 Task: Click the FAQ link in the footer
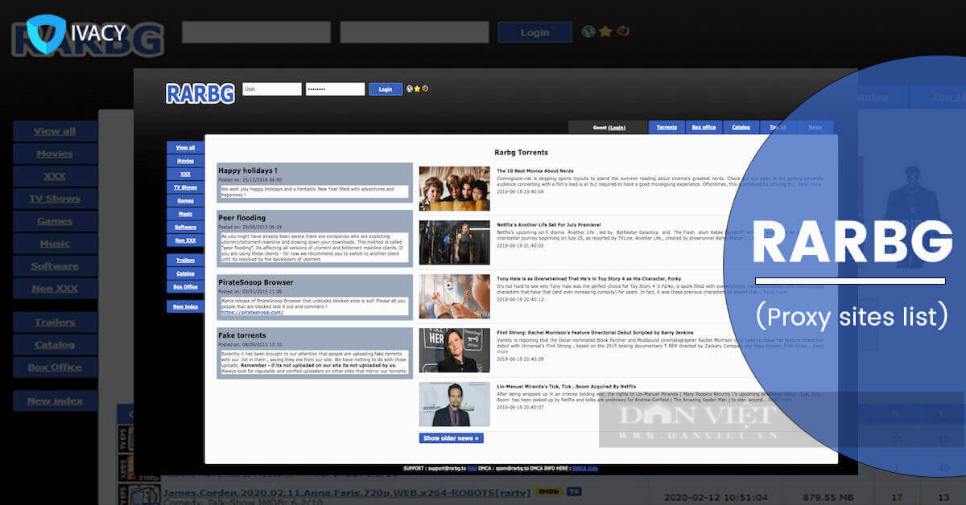coord(472,468)
